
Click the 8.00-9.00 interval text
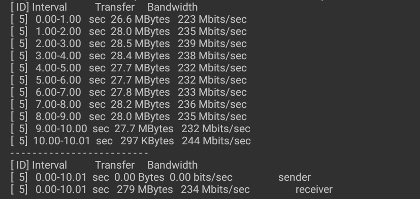58,116
